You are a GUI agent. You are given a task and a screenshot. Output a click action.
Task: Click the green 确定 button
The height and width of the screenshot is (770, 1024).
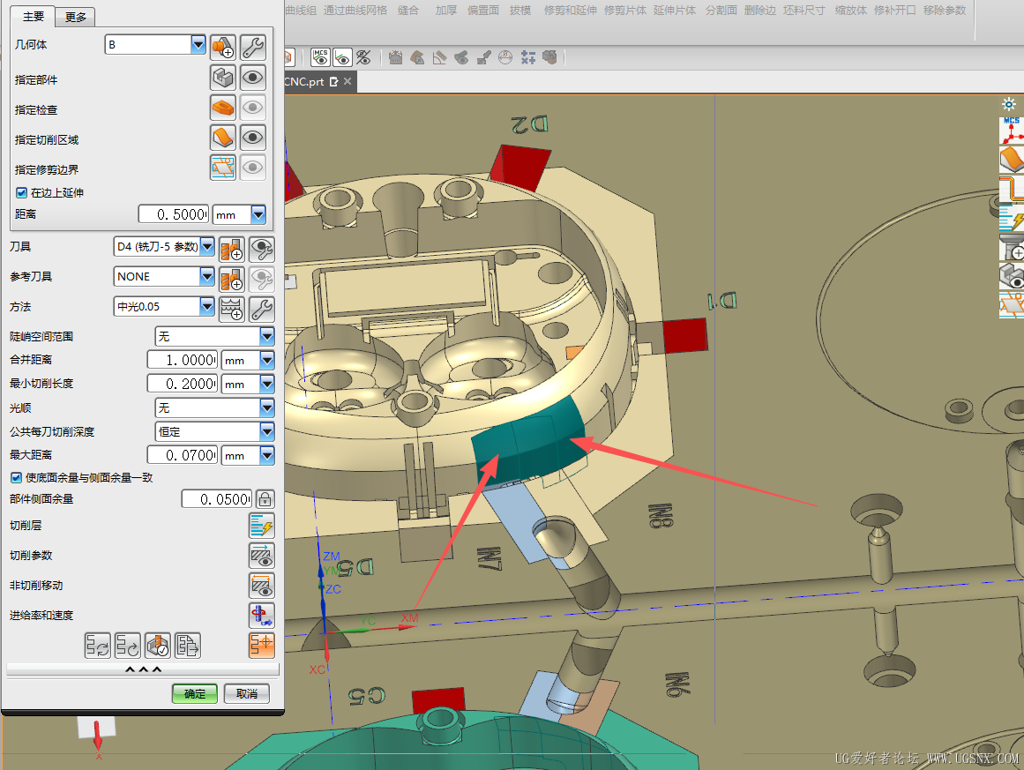click(x=195, y=693)
